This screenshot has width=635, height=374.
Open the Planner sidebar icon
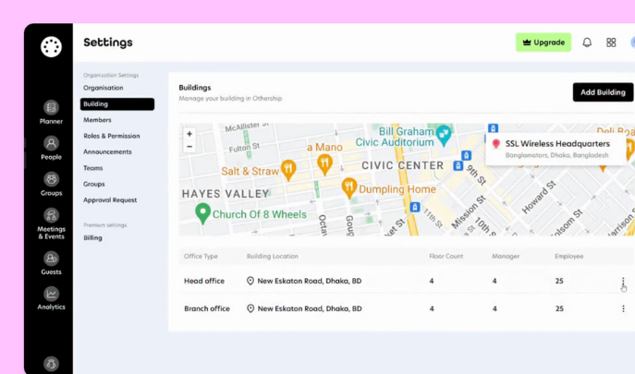click(x=51, y=109)
